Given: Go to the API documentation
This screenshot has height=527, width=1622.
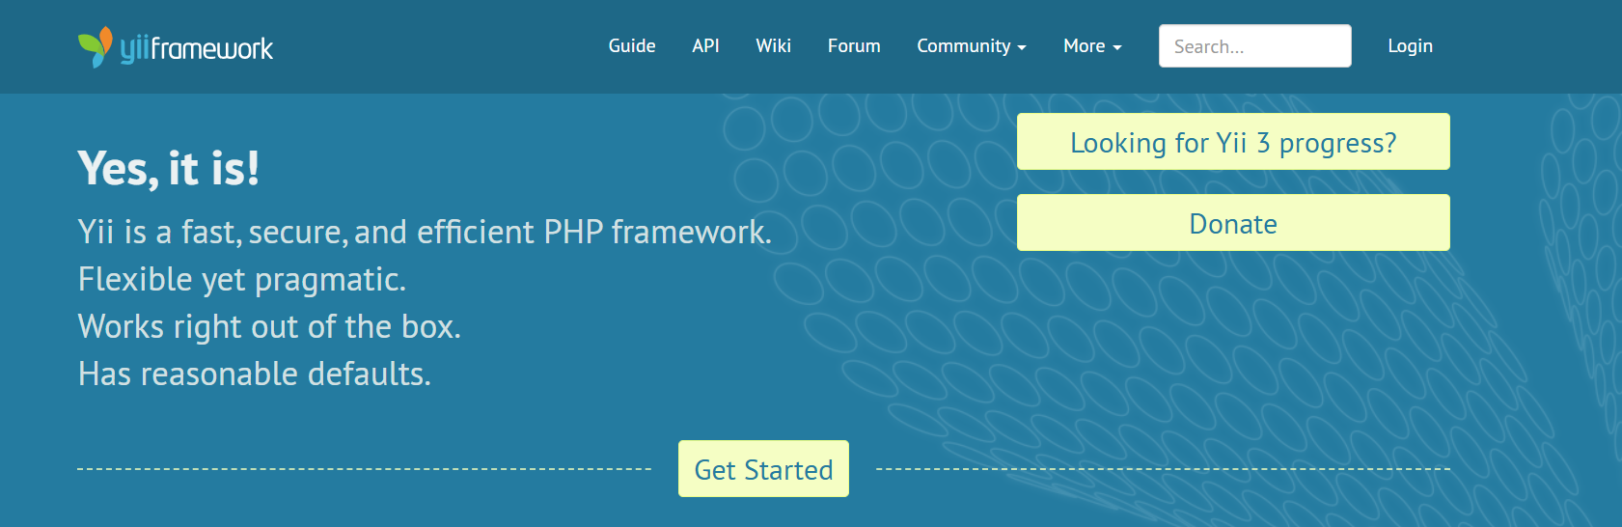Looking at the screenshot, I should [x=705, y=46].
